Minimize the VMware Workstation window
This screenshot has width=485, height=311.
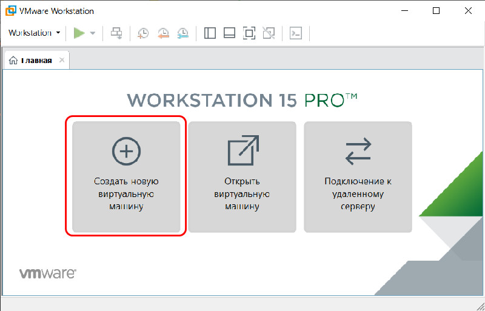[404, 11]
